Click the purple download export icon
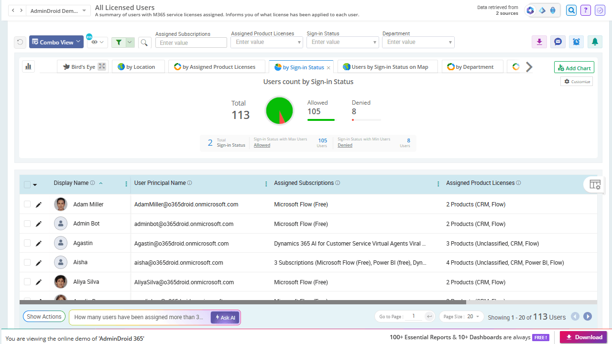The image size is (612, 344). pyautogui.click(x=539, y=42)
